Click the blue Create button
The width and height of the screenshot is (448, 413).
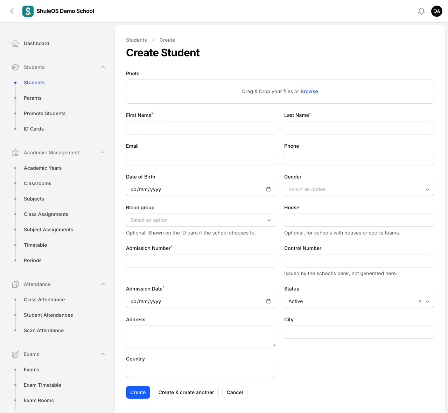(x=138, y=392)
